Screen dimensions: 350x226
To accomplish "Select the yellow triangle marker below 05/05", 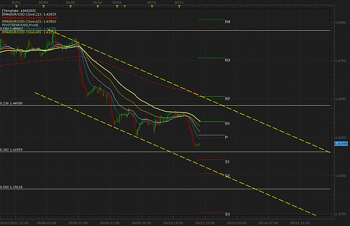I will [x=71, y=7].
